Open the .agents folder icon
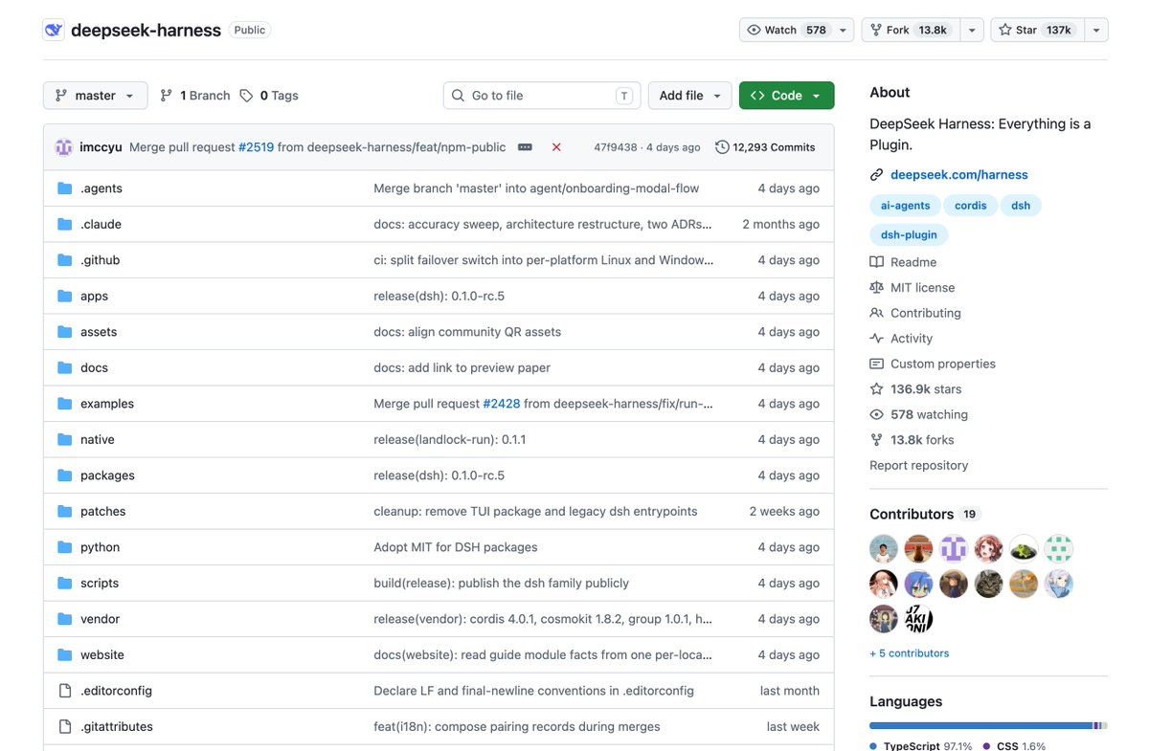 coord(65,188)
